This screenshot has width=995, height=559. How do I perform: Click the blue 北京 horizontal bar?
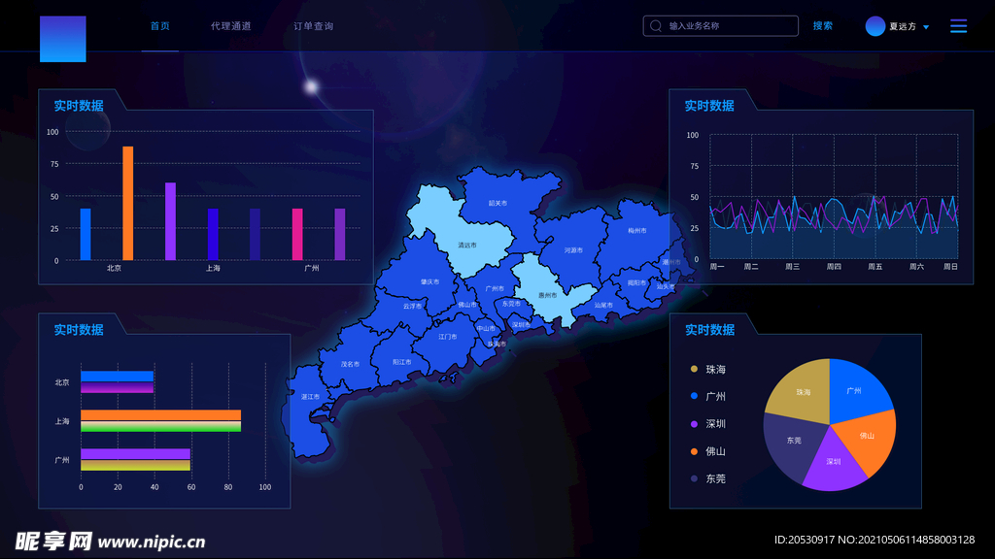click(117, 377)
